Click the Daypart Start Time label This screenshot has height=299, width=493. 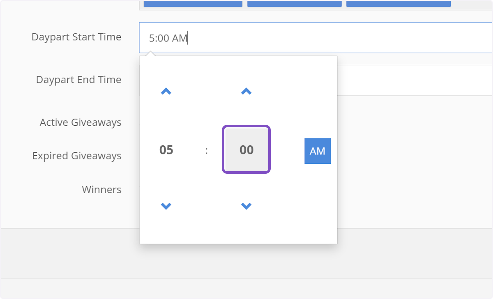76,37
